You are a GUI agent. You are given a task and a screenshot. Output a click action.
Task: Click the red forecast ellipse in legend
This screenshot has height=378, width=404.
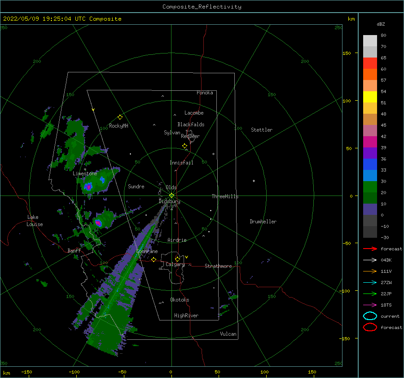click(x=370, y=327)
